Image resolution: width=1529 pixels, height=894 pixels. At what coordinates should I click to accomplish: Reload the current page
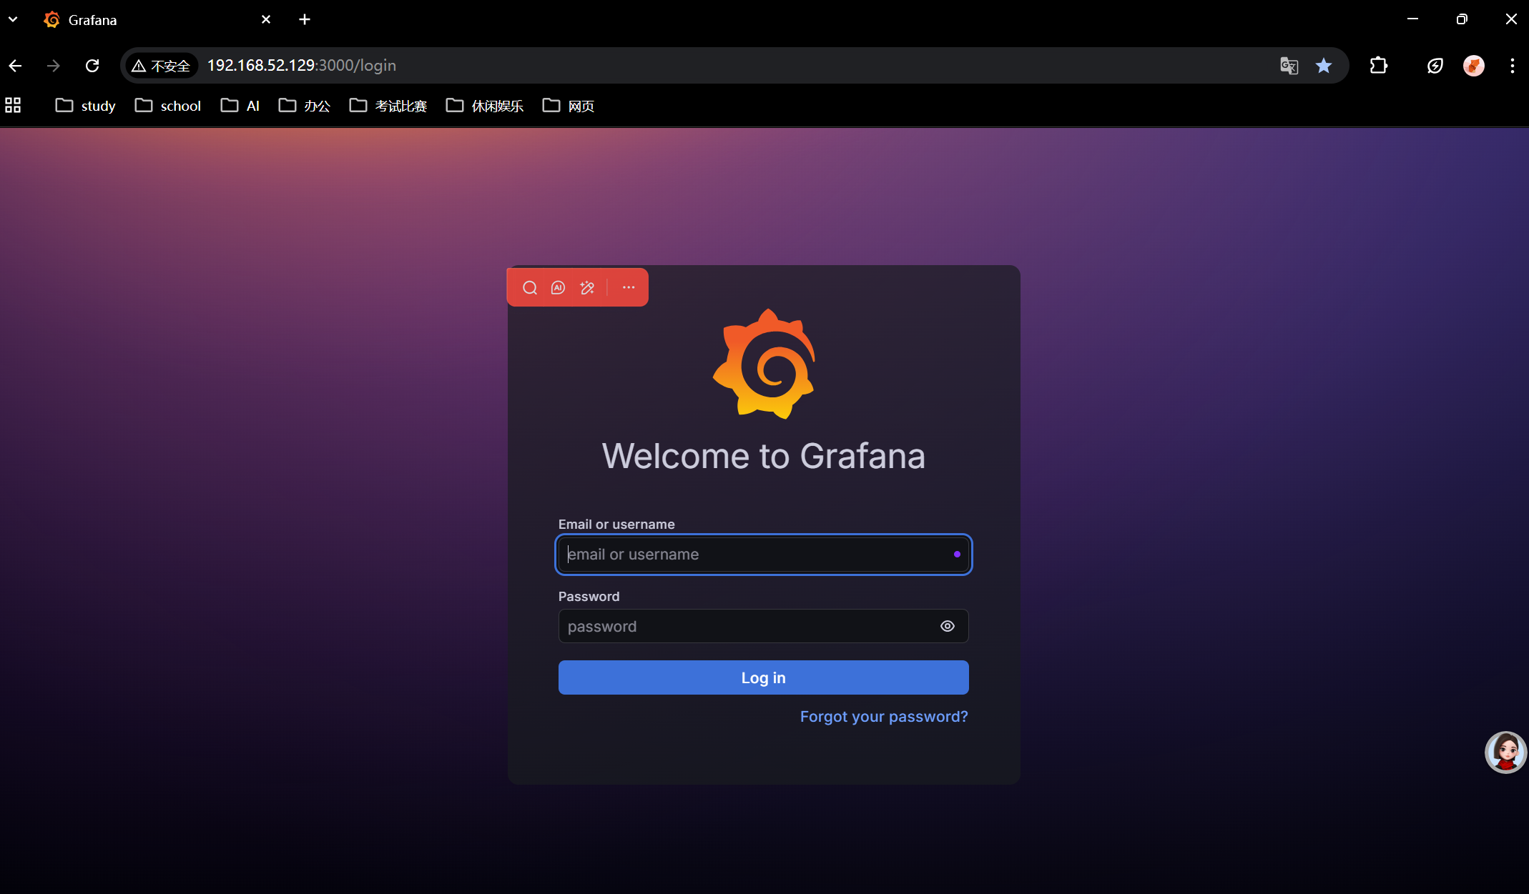point(92,66)
